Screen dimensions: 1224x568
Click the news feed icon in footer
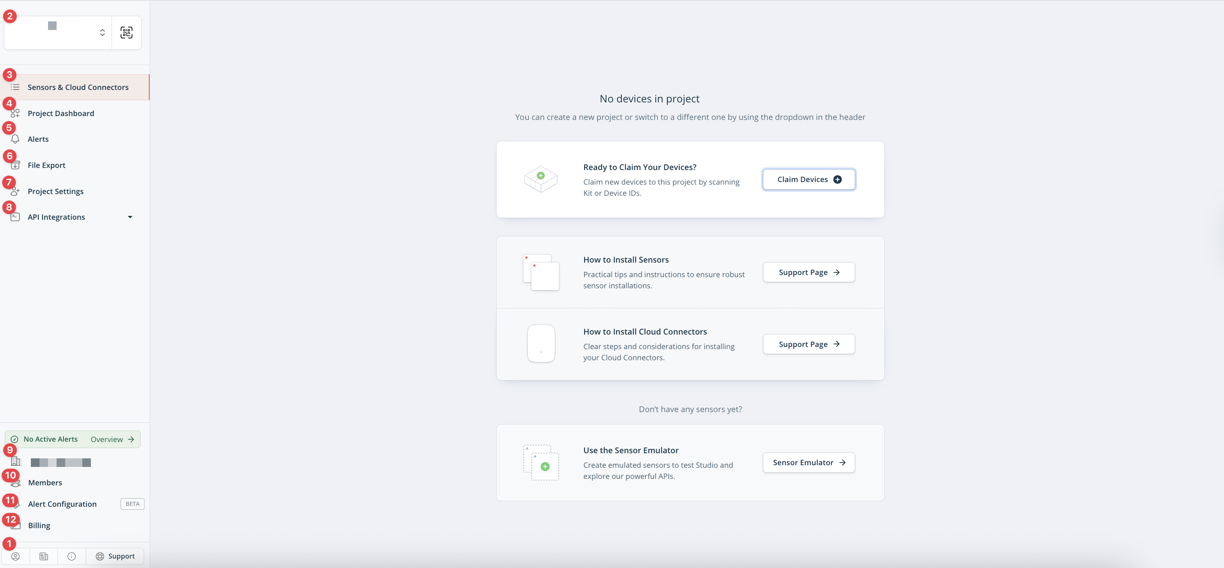(44, 556)
